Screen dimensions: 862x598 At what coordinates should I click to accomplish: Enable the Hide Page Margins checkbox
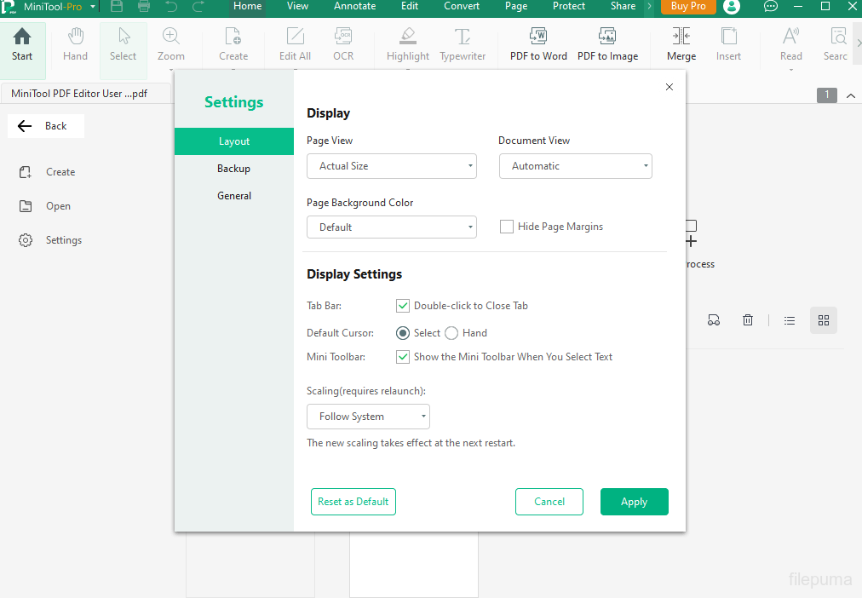[x=507, y=227]
